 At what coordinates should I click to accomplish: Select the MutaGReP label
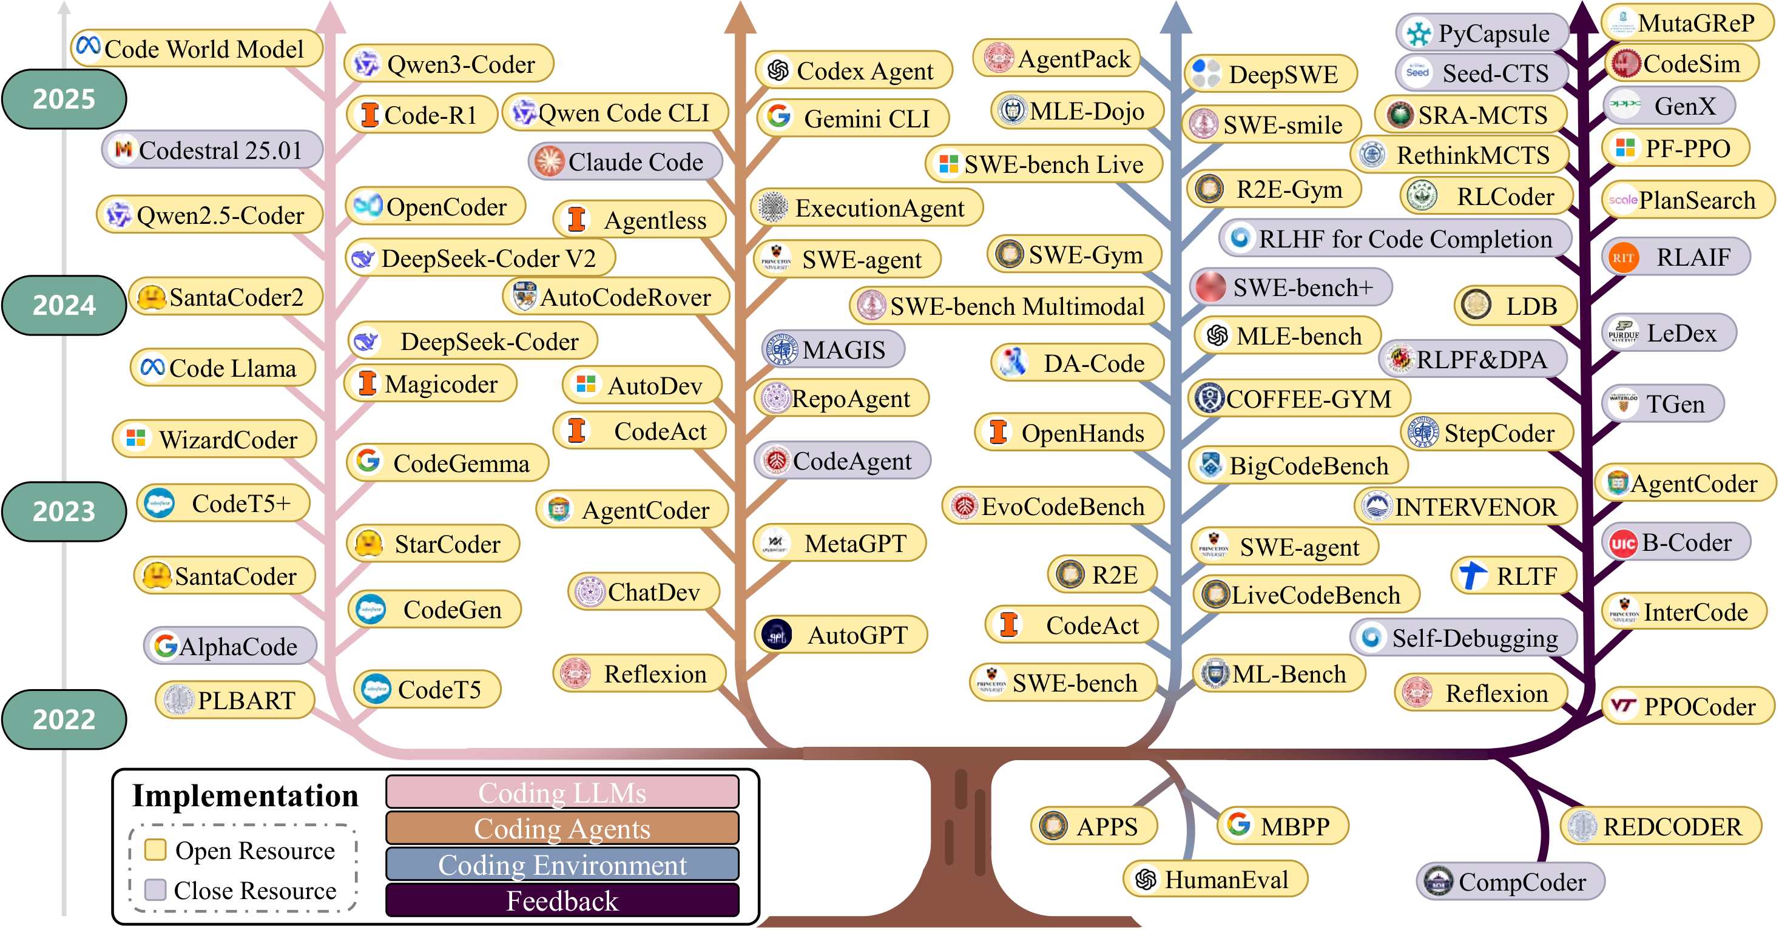coord(1687,23)
